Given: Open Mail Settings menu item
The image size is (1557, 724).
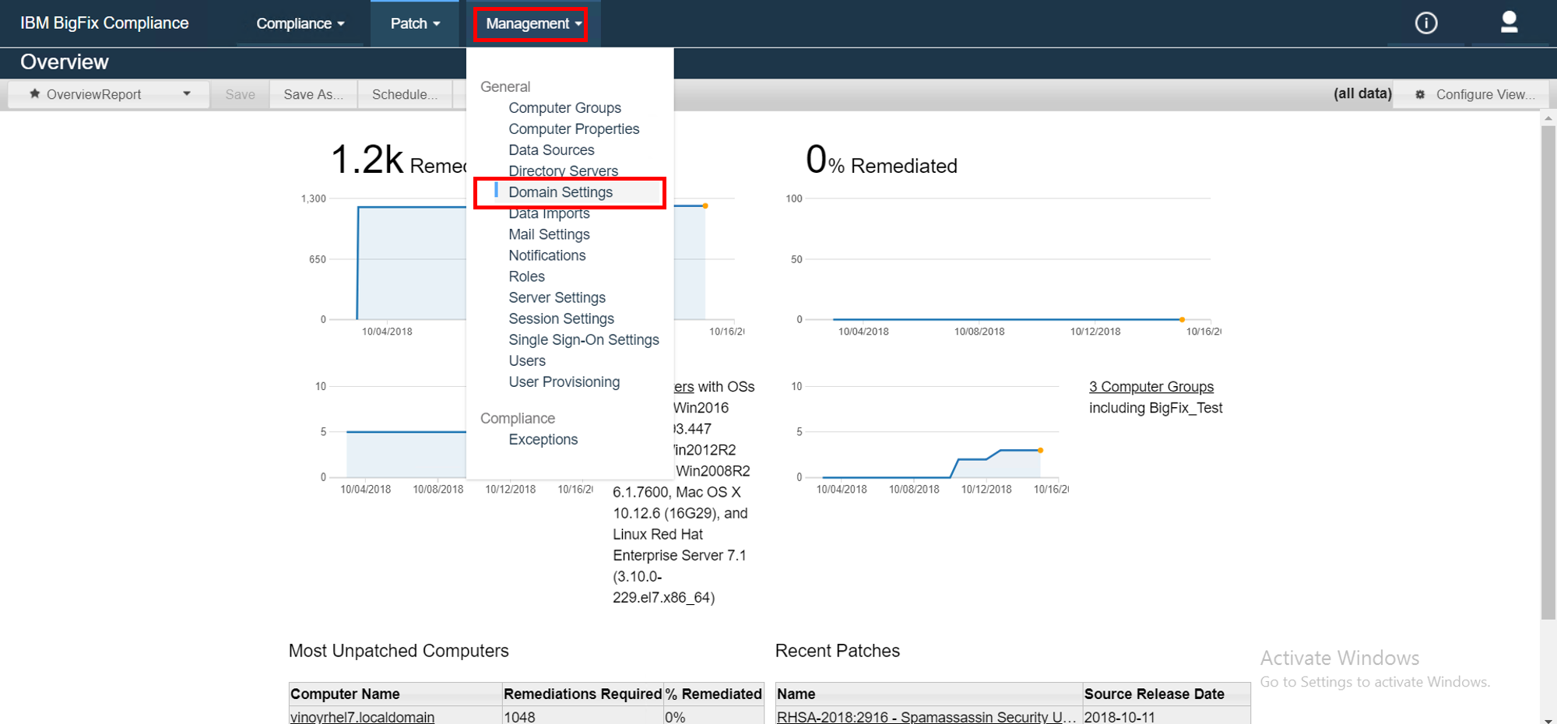Looking at the screenshot, I should coord(549,234).
